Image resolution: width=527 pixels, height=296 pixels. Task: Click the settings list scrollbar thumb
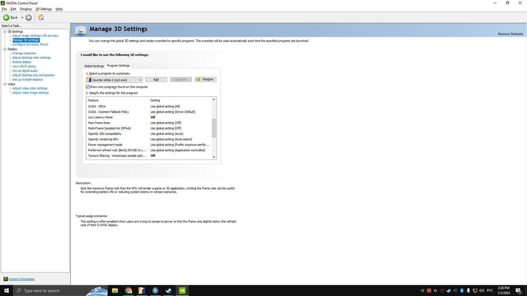(214, 128)
